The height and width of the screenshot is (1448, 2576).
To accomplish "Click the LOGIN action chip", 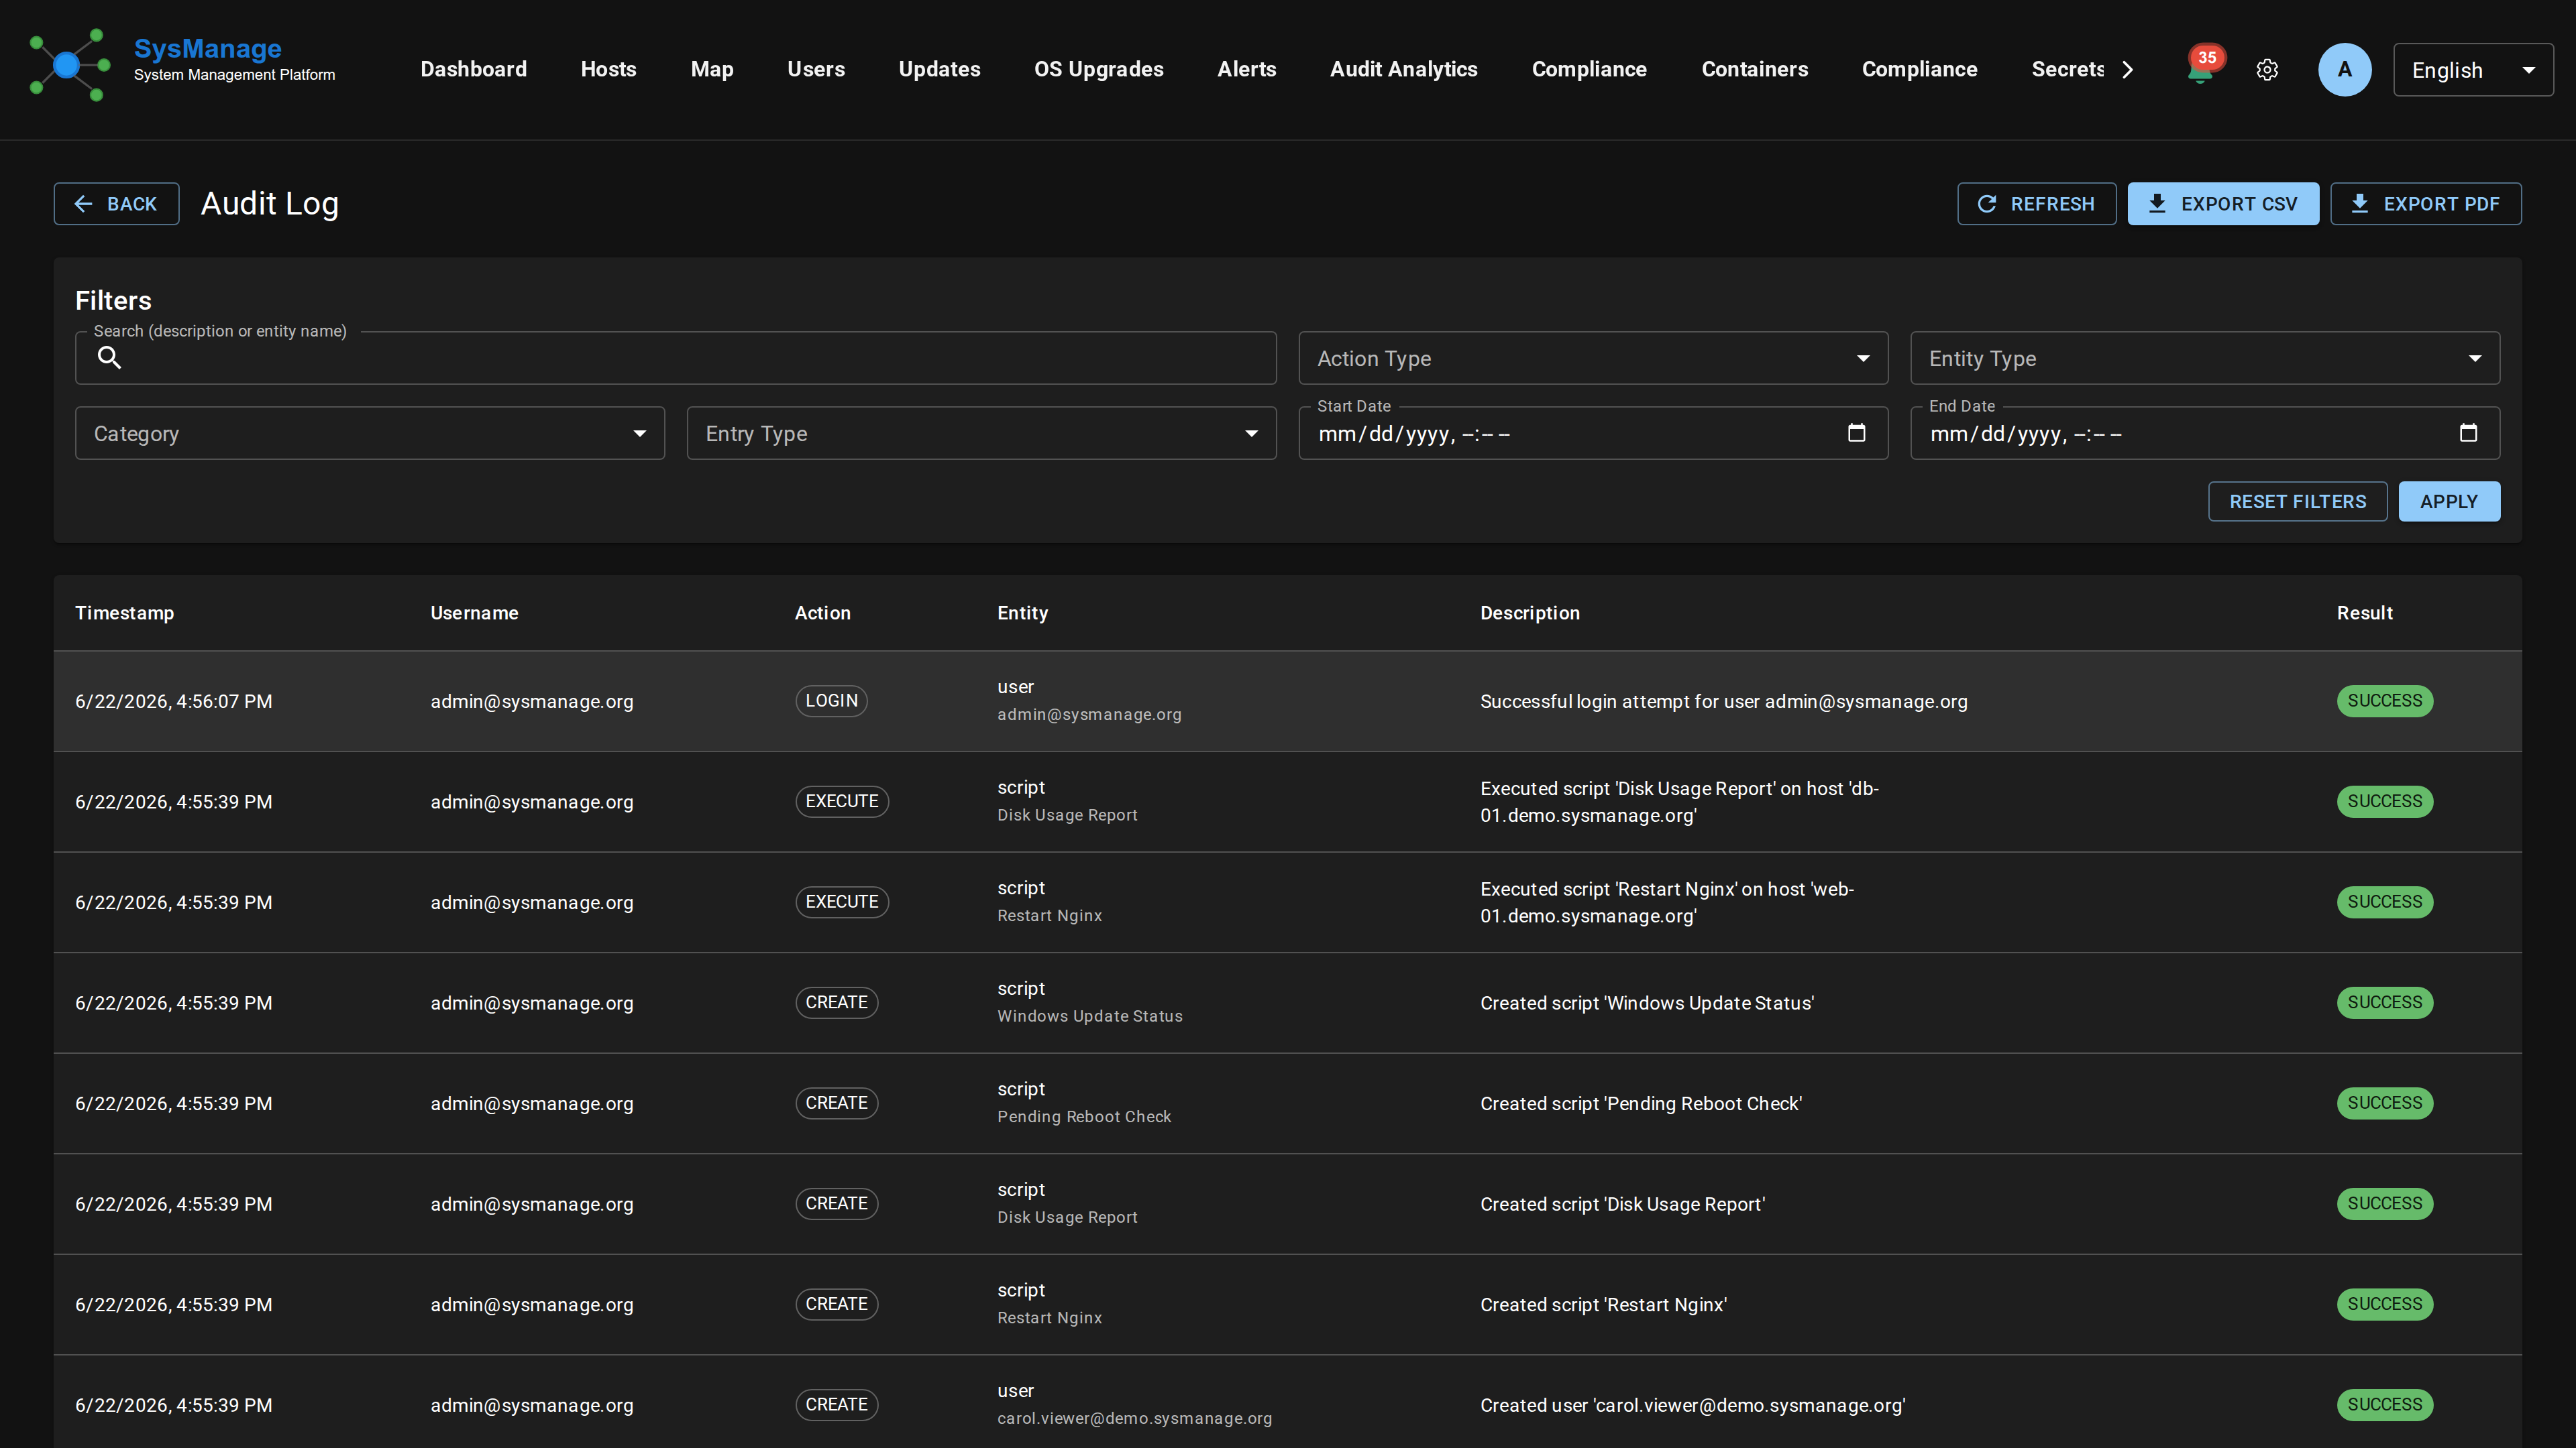I will tap(831, 701).
